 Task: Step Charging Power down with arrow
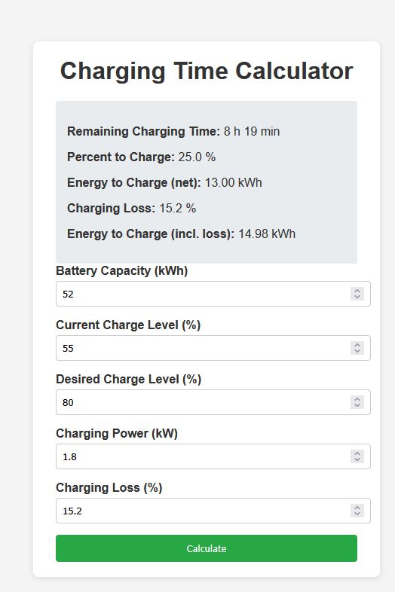pos(357,460)
